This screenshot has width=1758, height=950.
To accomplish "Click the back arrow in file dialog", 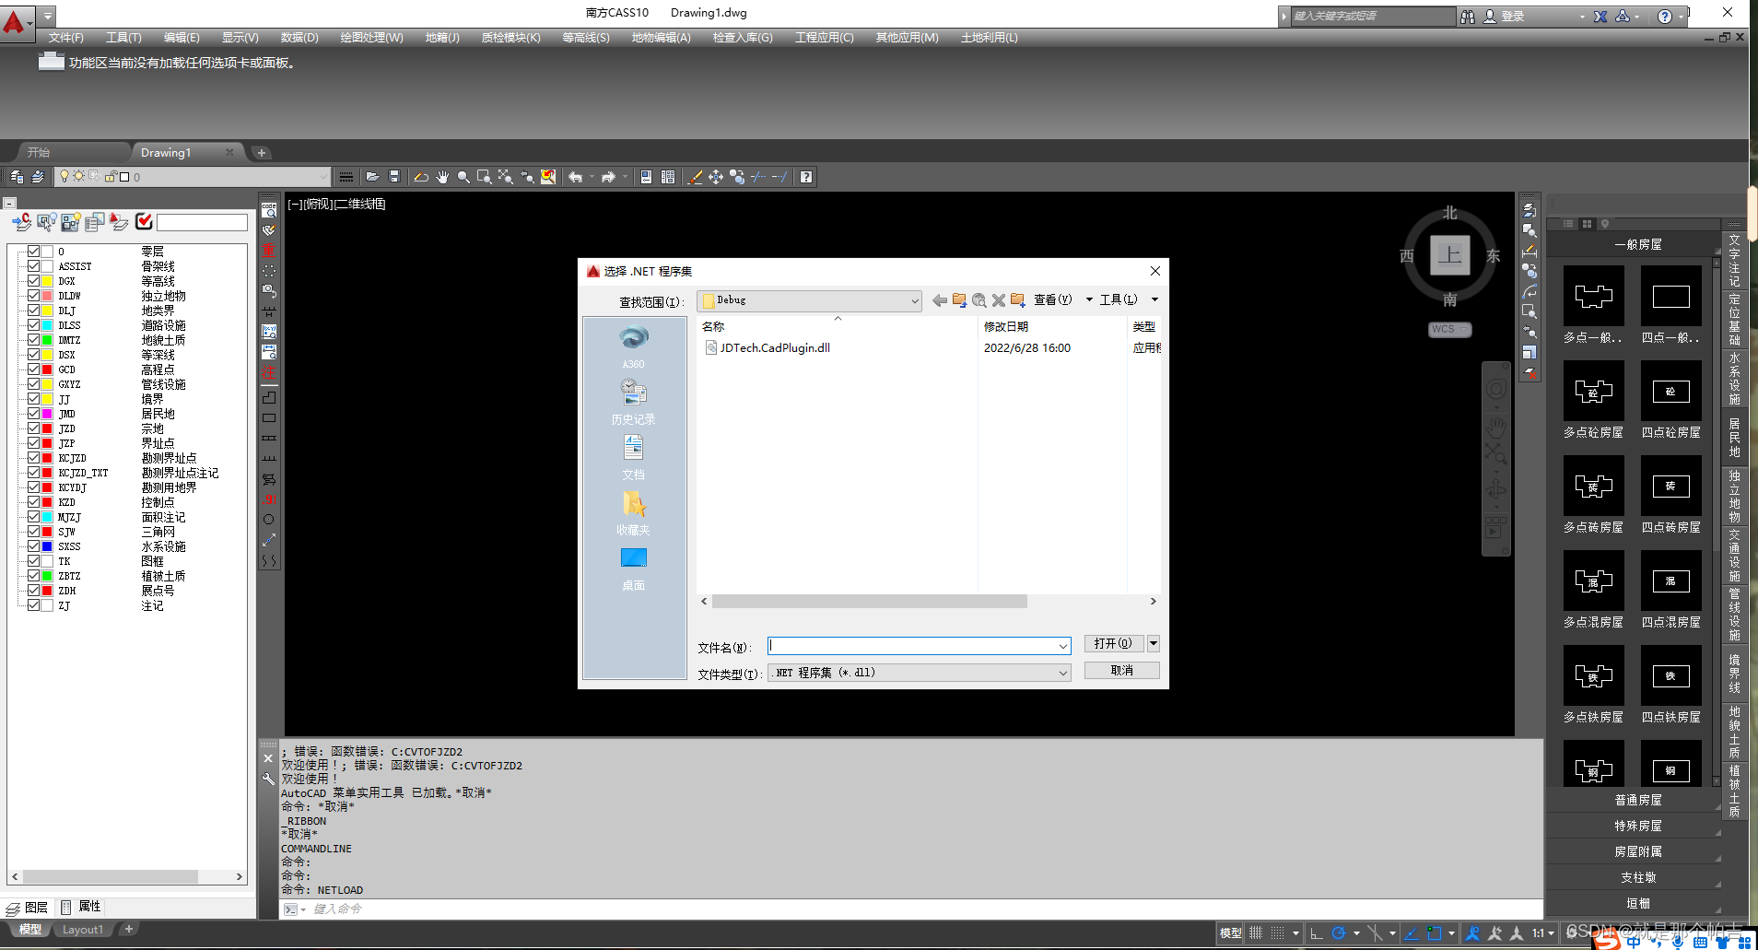I will pyautogui.click(x=939, y=300).
